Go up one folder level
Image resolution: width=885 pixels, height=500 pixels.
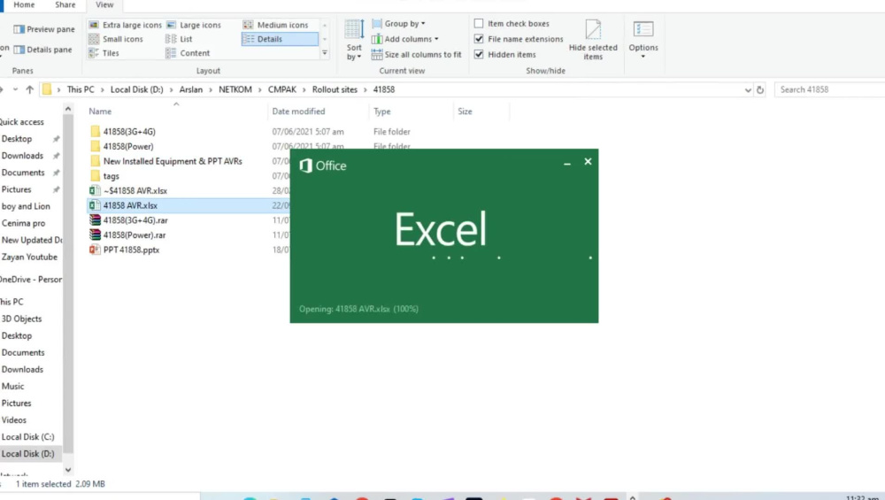[x=29, y=89]
